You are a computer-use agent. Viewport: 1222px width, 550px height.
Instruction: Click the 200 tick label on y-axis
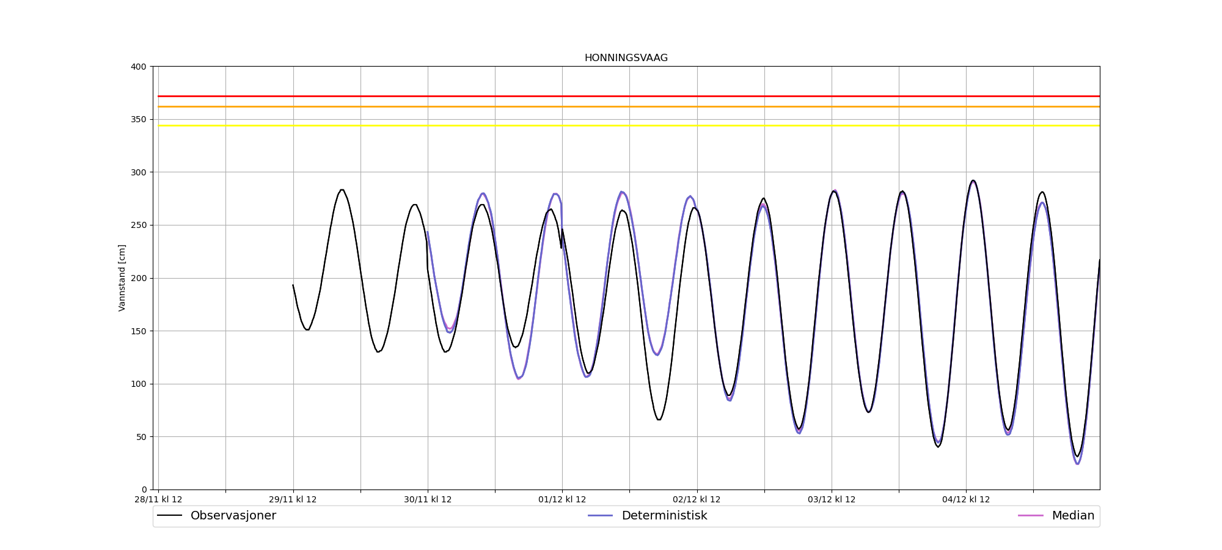140,278
